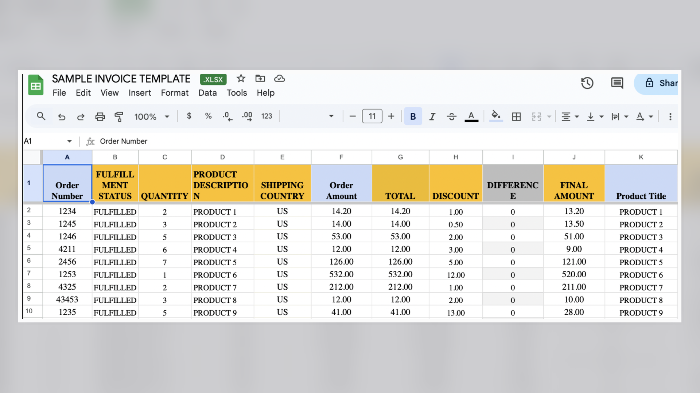Select the SHIPPING COUNTRY header cell

282,183
